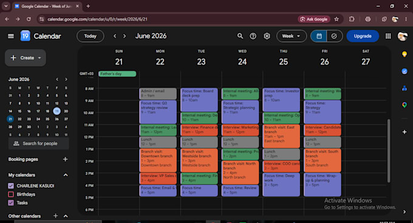Open Branch visit: East branch event

pyautogui.click(x=281, y=136)
